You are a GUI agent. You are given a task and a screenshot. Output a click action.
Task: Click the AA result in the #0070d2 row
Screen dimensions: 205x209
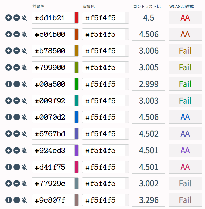185,117
